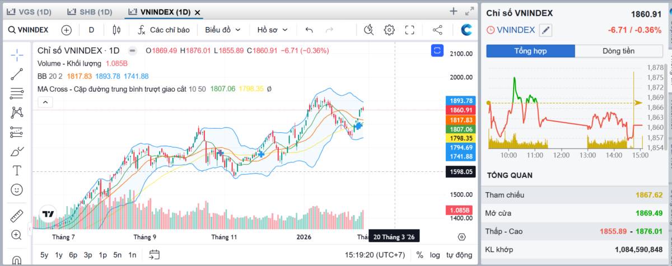The height and width of the screenshot is (266, 672).
Task: Set chart range to 3p
Action: (x=88, y=255)
